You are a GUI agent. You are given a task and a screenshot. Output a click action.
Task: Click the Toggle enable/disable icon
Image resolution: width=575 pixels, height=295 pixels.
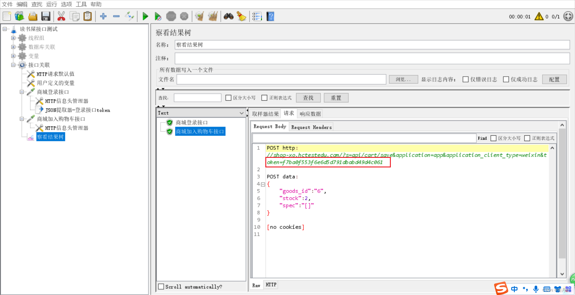tap(129, 16)
